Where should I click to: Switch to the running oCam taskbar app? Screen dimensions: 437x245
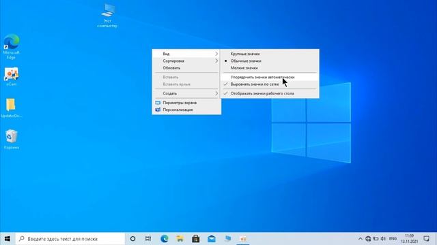point(243,239)
